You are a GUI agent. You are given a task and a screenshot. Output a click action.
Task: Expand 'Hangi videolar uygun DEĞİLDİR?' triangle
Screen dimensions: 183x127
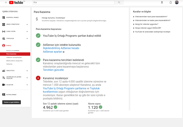tap(134, 28)
